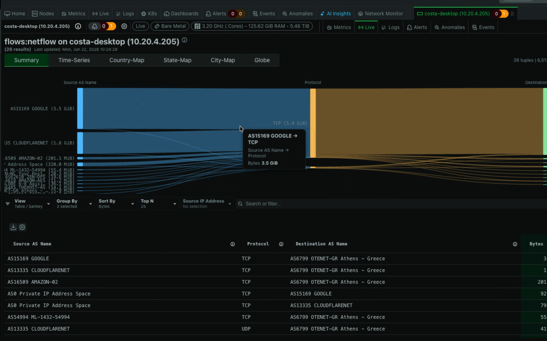The width and height of the screenshot is (547, 341).
Task: Open the top Events tab
Action: pyautogui.click(x=264, y=14)
